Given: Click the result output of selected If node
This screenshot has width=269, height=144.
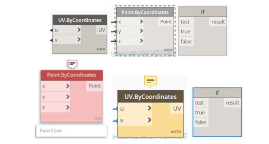Looking at the screenshot, I should click(x=233, y=103).
